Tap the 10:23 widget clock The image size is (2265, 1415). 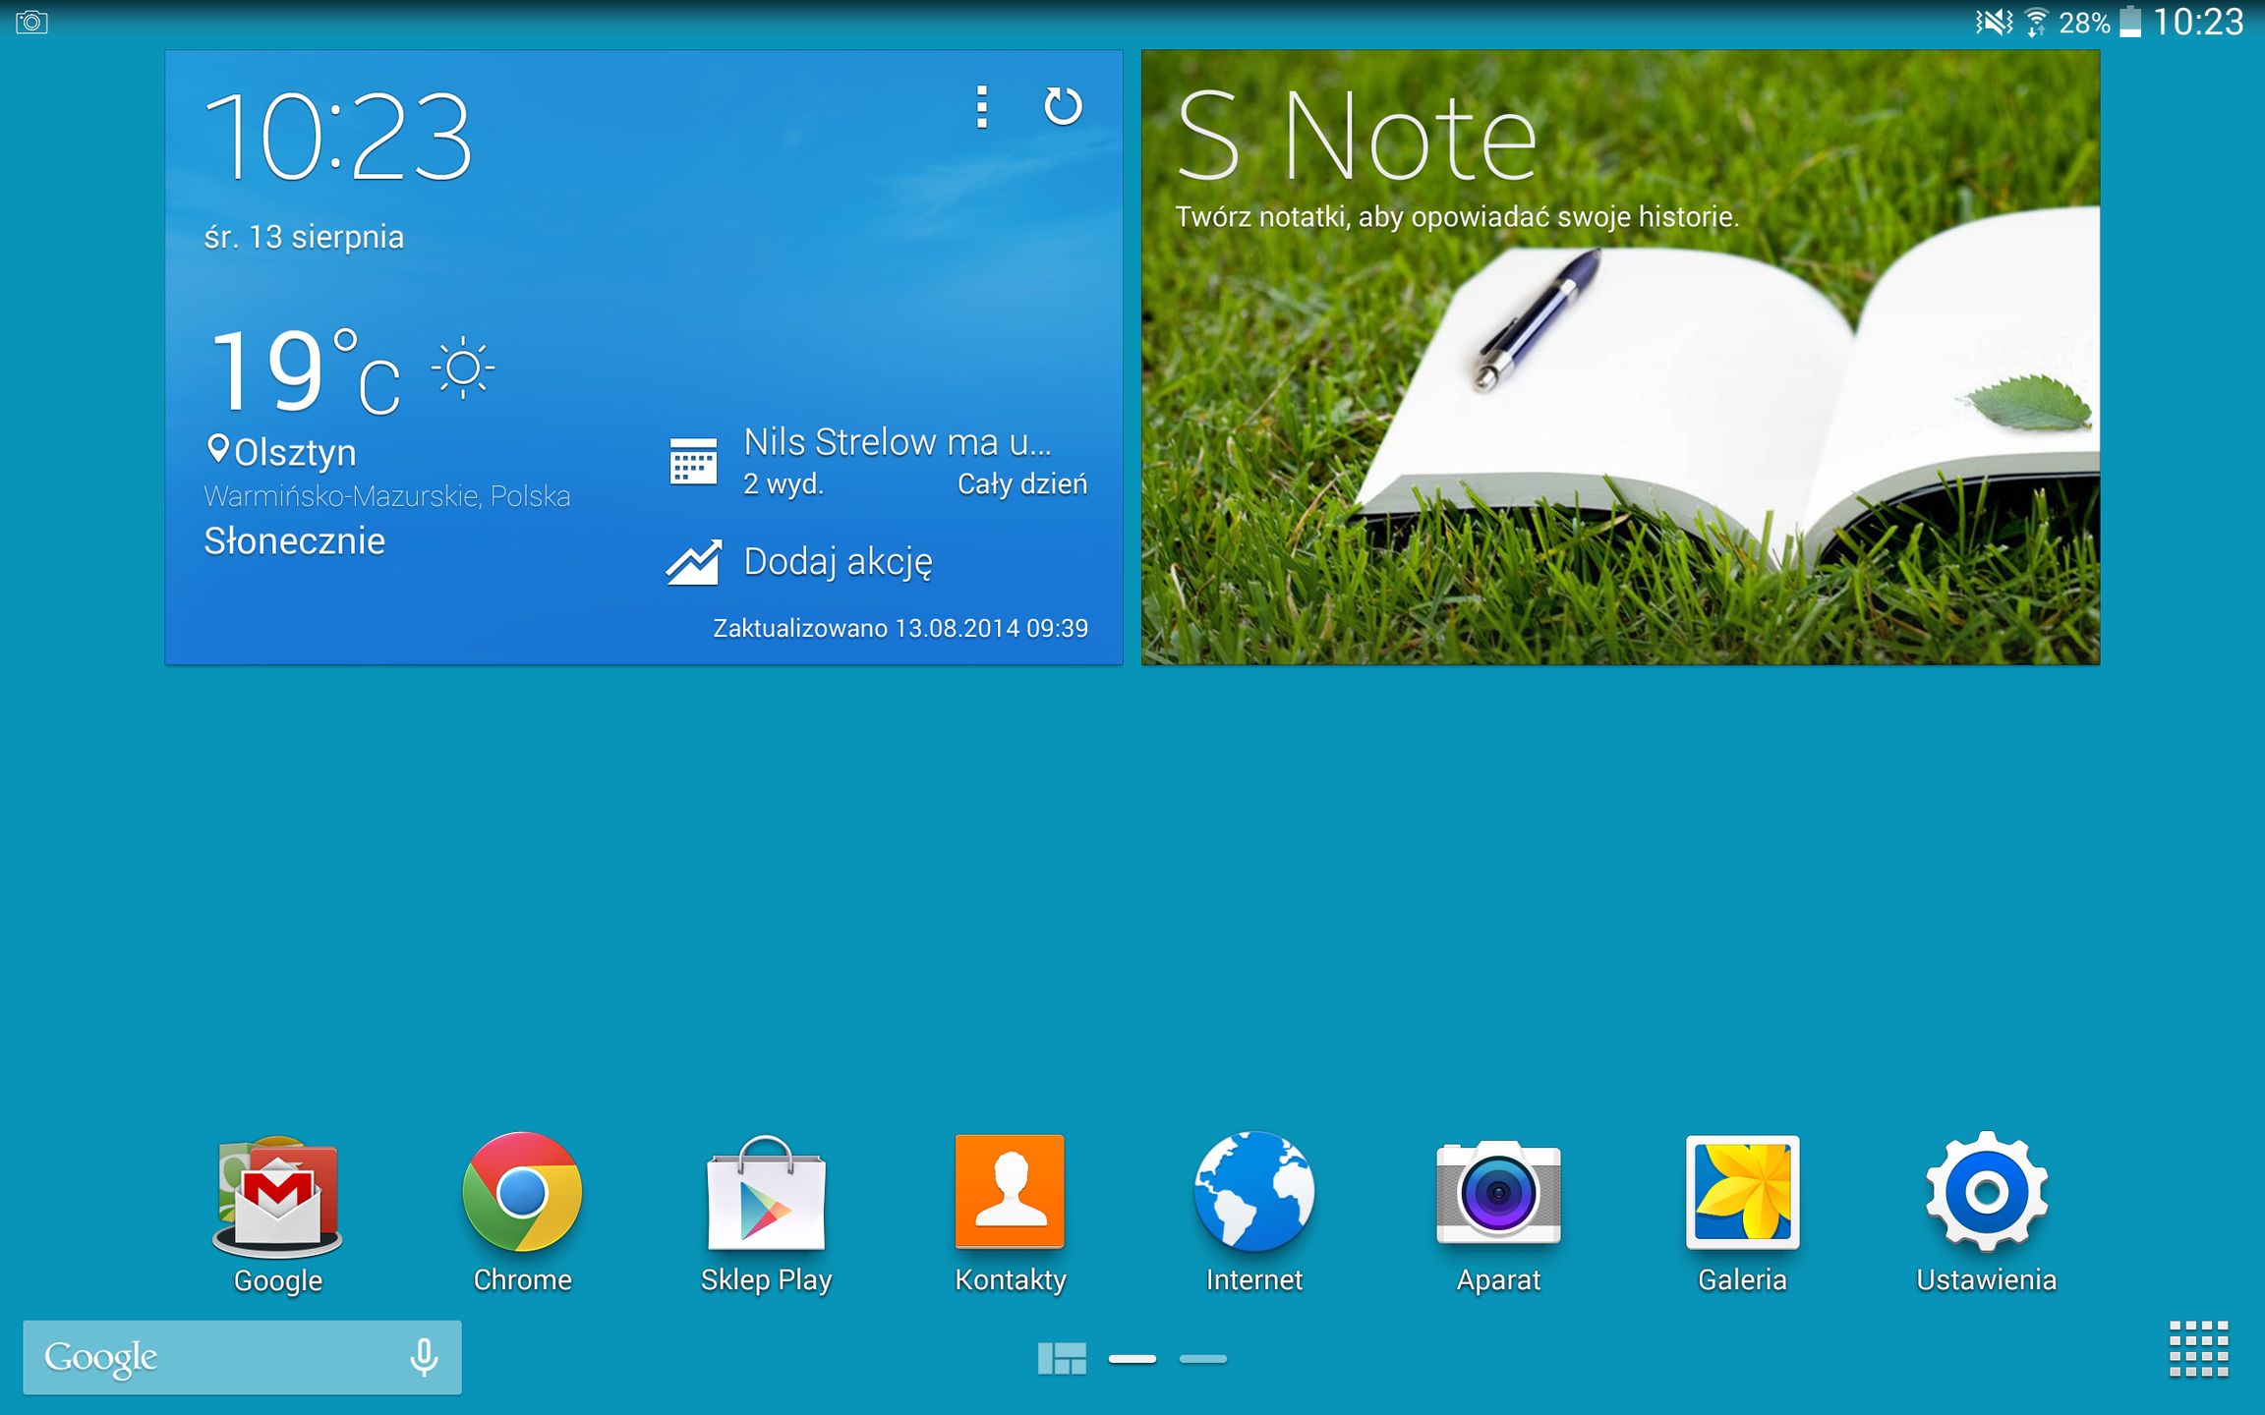click(x=337, y=136)
